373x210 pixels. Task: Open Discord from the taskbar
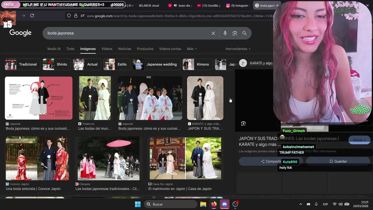click(x=224, y=204)
